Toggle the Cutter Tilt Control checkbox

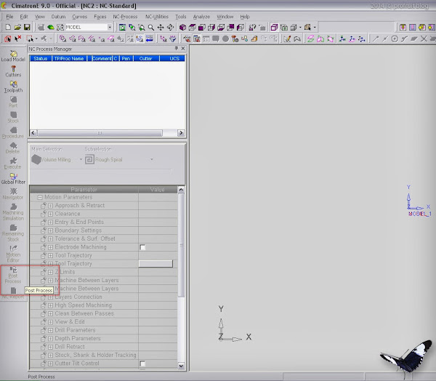(x=142, y=364)
